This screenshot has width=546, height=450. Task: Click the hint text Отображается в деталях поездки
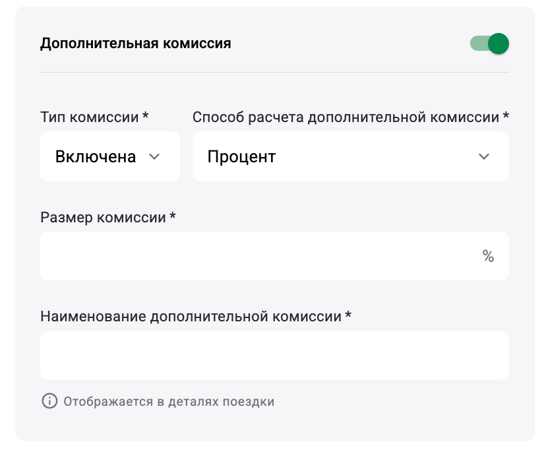tap(169, 401)
